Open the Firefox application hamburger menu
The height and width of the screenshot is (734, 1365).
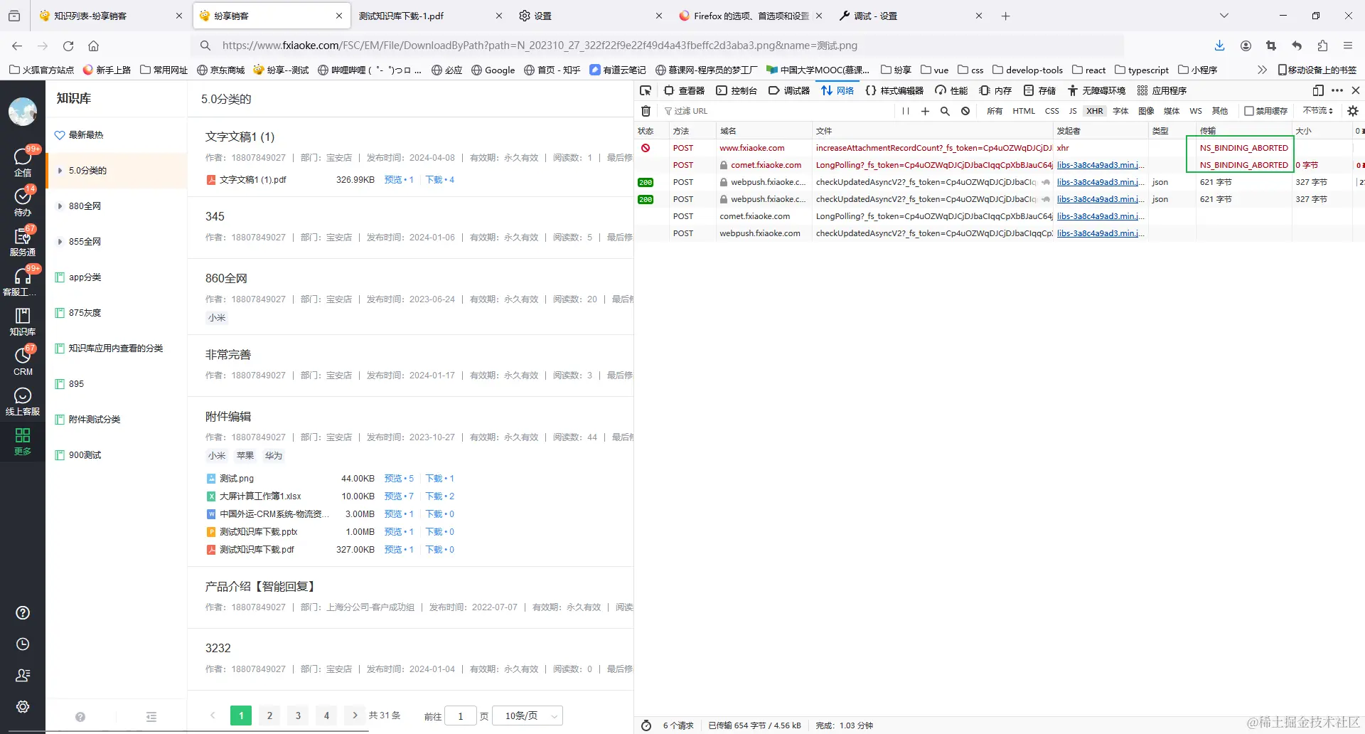1348,46
